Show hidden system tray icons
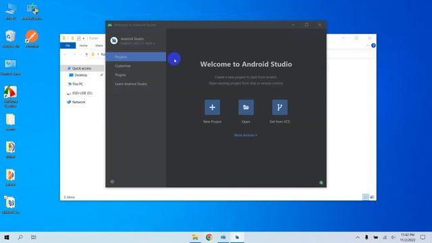The width and height of the screenshot is (432, 243). (357, 237)
